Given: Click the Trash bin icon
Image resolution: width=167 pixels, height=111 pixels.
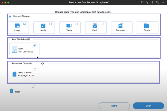Looking at the screenshot, I should tap(12, 90).
